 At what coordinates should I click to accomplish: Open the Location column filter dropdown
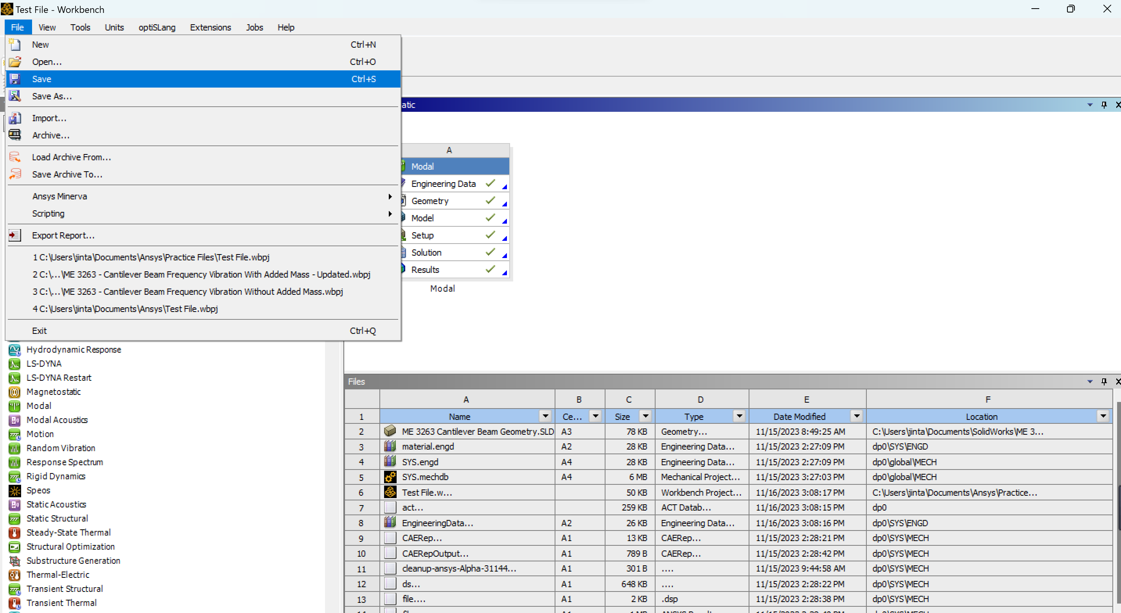coord(1103,416)
